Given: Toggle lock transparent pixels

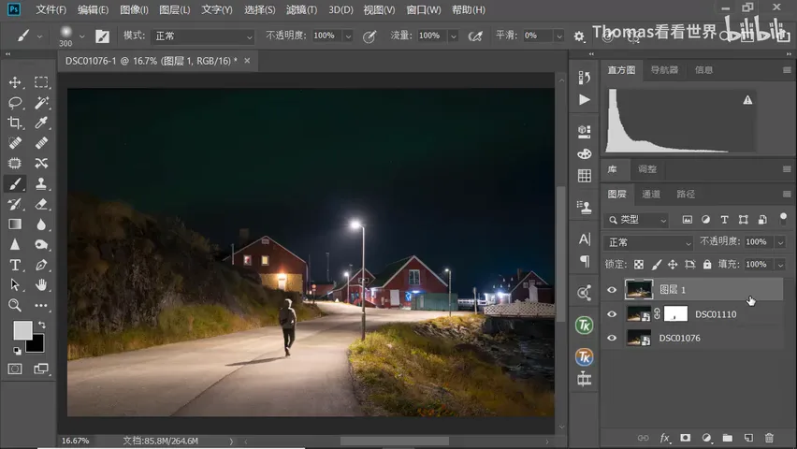Looking at the screenshot, I should click(639, 265).
